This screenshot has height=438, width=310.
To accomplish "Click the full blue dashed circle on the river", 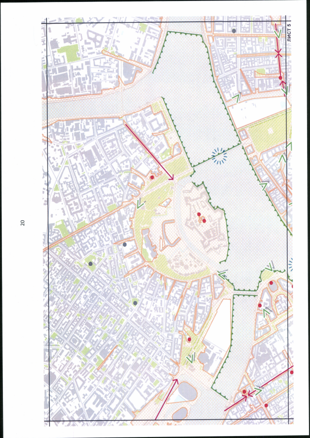I will point(220,156).
